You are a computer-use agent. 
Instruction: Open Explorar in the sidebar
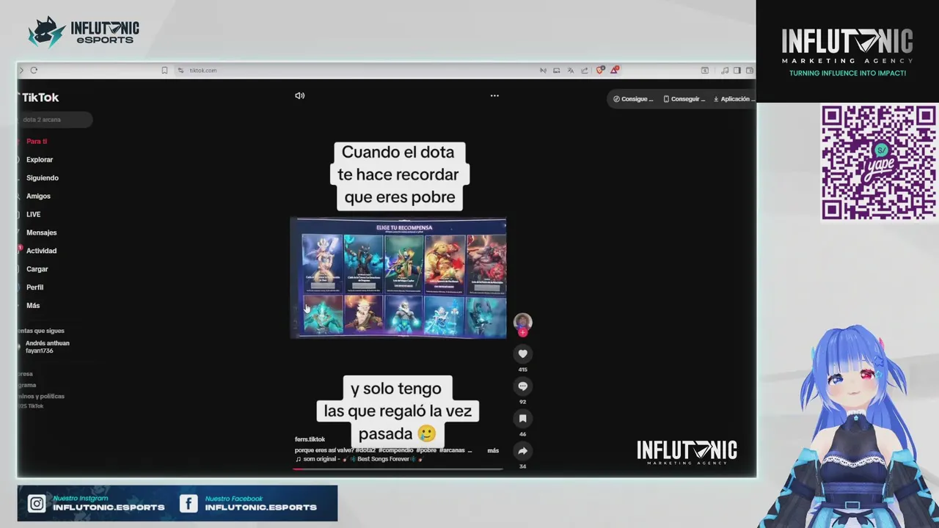click(40, 159)
